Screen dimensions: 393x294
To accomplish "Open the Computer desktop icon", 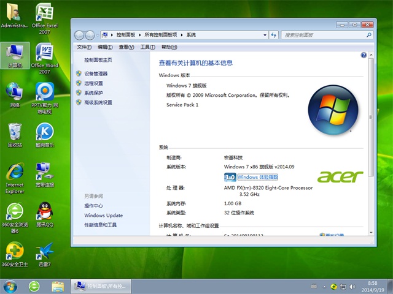I will coord(14,55).
